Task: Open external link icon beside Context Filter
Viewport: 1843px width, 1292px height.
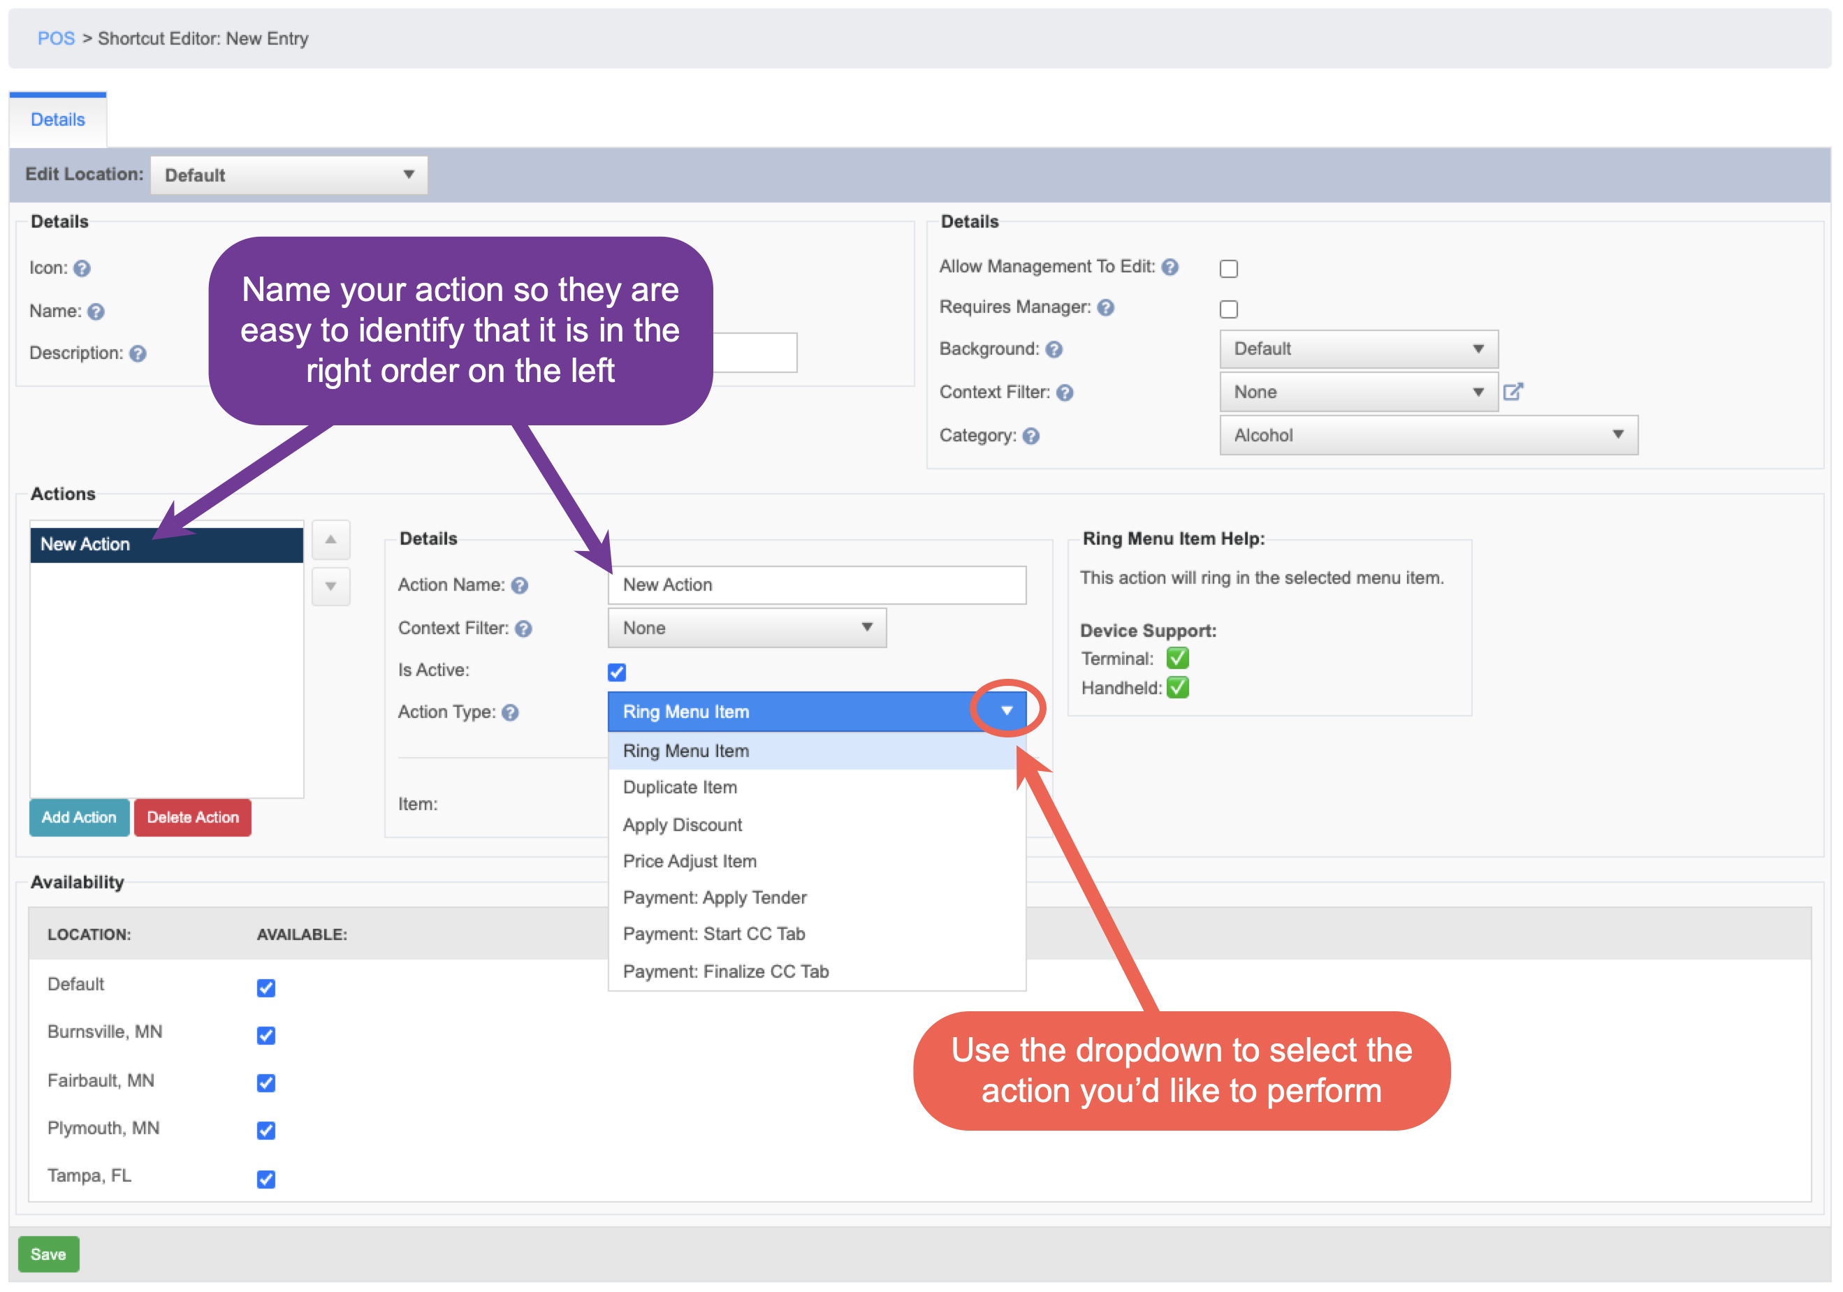Action: tap(1513, 392)
